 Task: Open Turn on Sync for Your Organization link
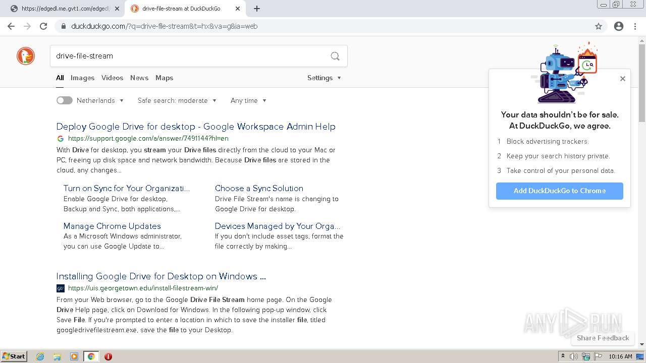click(127, 188)
